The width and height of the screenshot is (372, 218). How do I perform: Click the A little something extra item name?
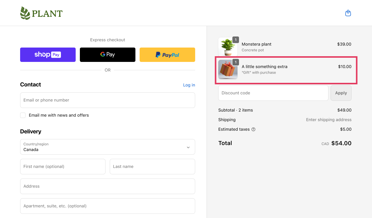pos(265,67)
